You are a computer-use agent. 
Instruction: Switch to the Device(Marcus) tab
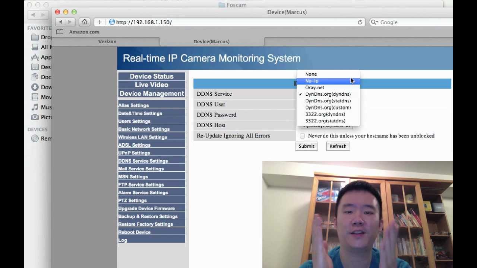coord(211,41)
